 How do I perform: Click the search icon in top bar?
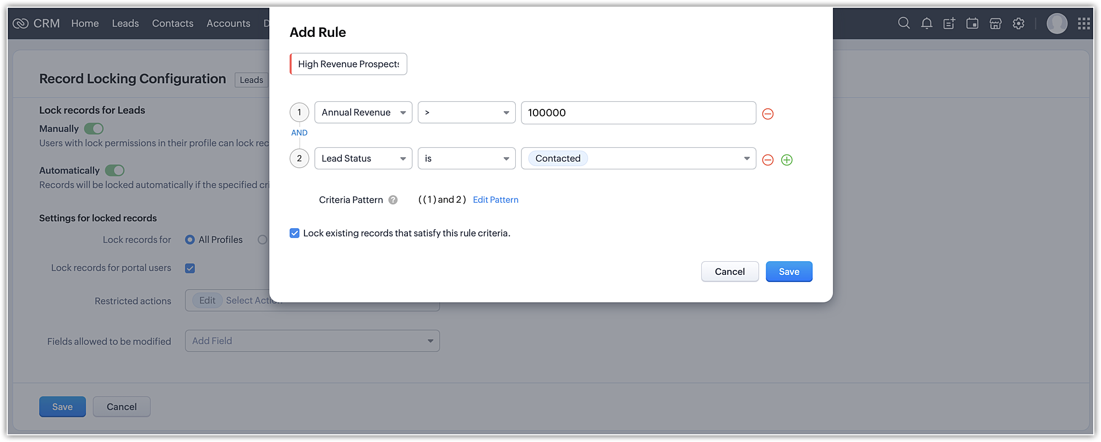coord(903,23)
